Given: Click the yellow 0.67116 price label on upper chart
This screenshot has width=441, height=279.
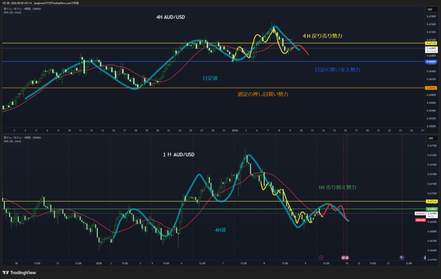Looking at the screenshot, I should coord(431,43).
